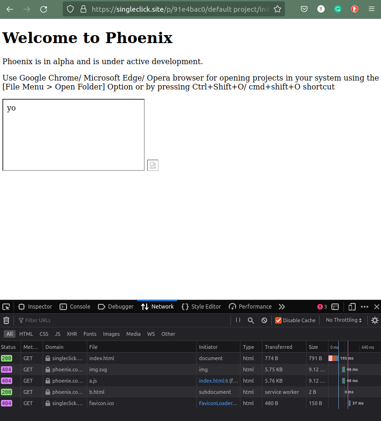Viewport: 381px width, 421px height.
Task: Filter requests by Images
Action: [111, 334]
